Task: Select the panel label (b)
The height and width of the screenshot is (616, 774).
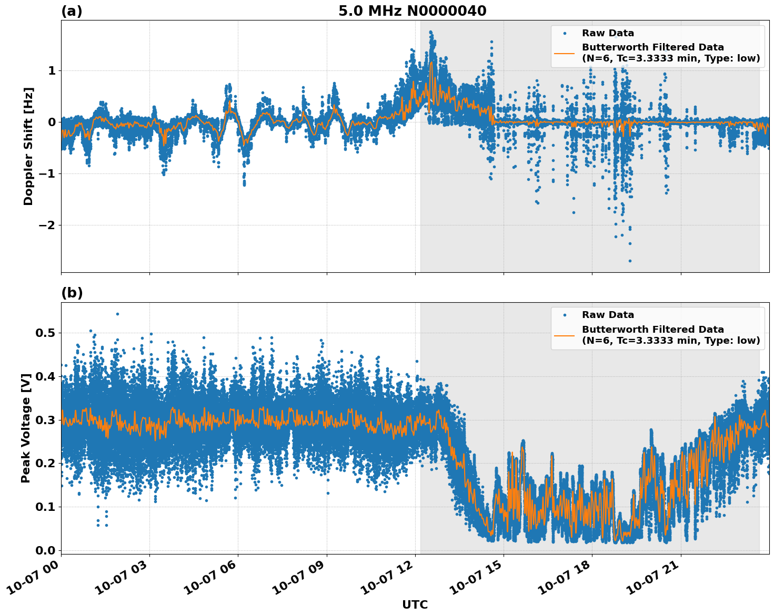Action: tap(71, 293)
